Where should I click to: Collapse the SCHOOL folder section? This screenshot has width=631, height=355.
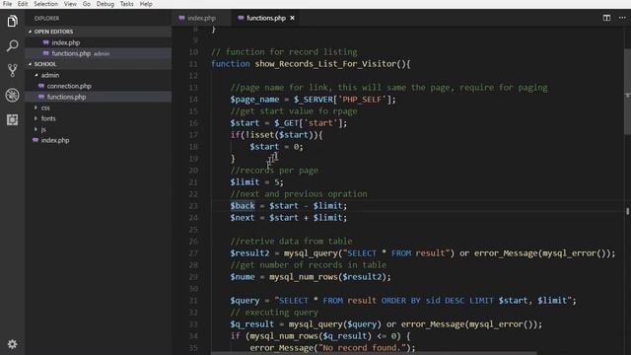tap(31, 64)
